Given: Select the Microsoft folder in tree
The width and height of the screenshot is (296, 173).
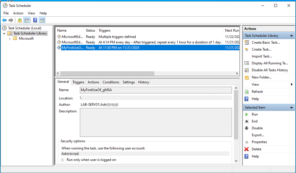Looking at the screenshot, I should tap(26, 38).
